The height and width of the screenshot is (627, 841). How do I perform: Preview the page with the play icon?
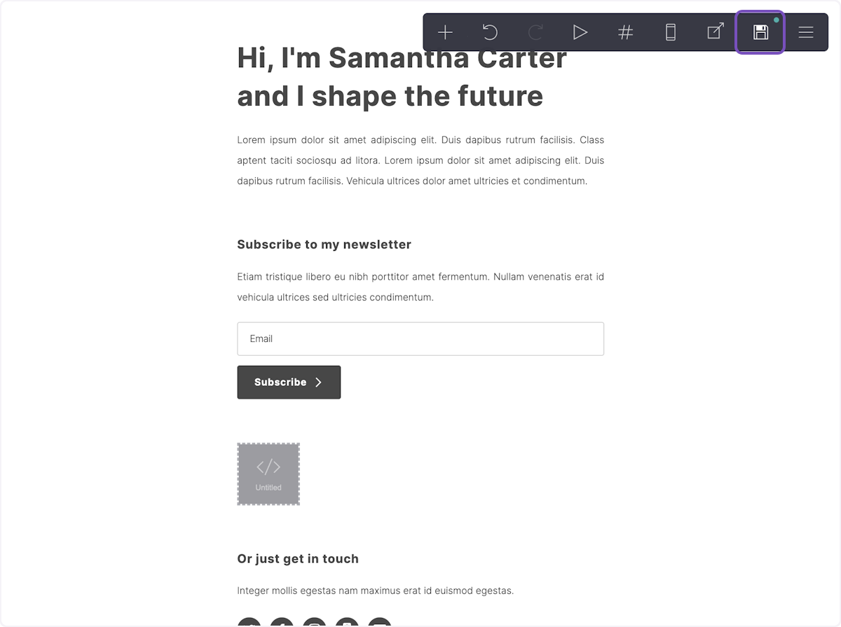[580, 32]
